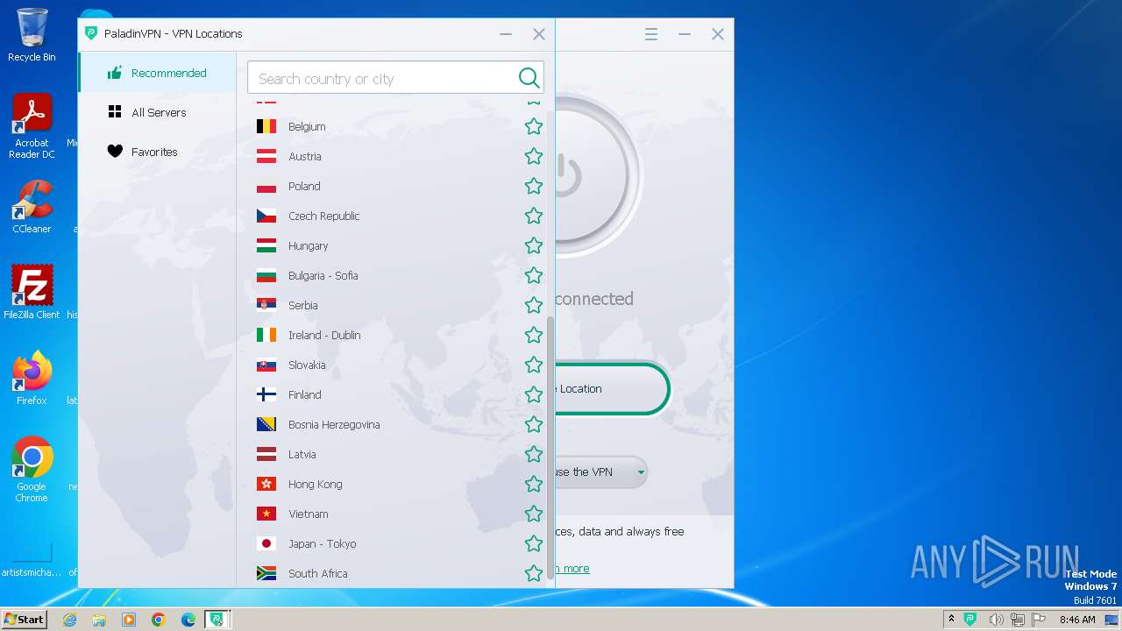Viewport: 1122px width, 631px height.
Task: Click the Vietnam star icon
Action: [533, 514]
